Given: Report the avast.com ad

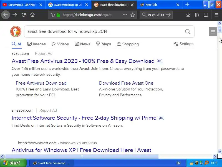Looking at the screenshot, I should click(44, 53).
